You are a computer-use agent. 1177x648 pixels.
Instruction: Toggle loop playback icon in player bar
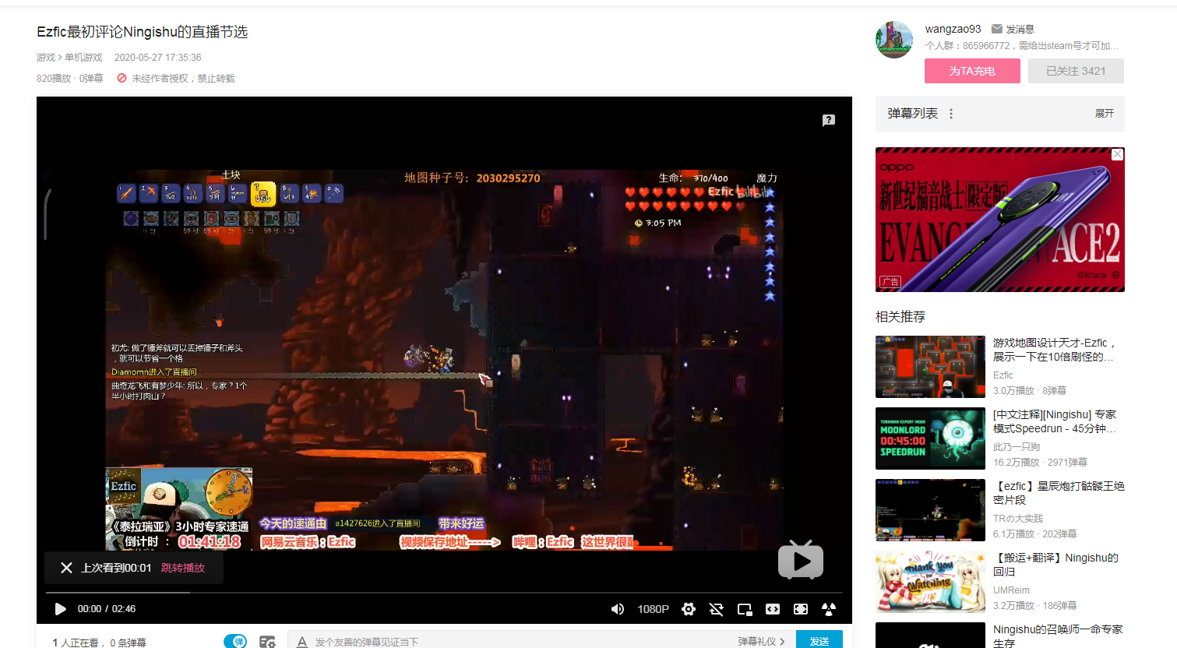point(717,609)
